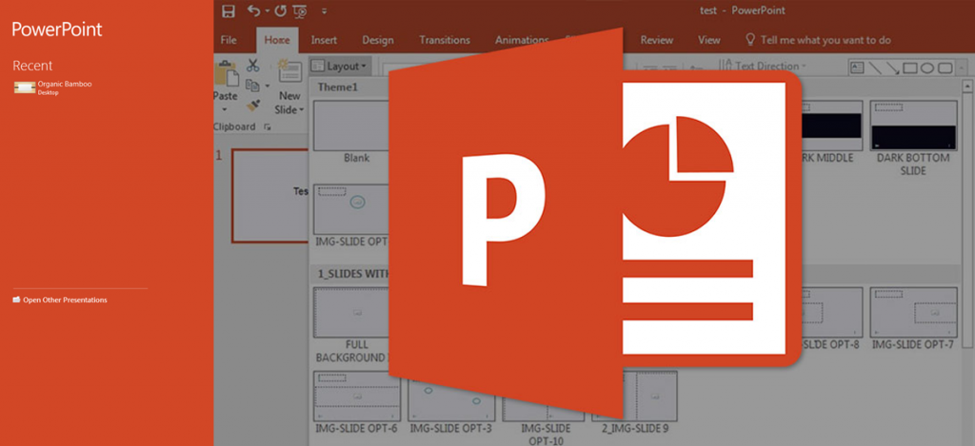
Task: Switch to the Review tab
Action: [657, 40]
